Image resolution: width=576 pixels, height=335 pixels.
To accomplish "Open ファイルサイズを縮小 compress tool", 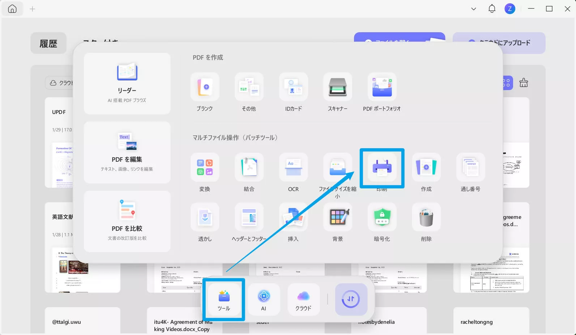I will pos(338,167).
